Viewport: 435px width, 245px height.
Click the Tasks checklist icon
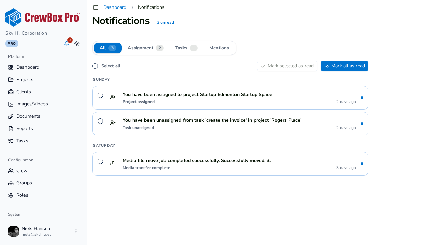click(11, 141)
